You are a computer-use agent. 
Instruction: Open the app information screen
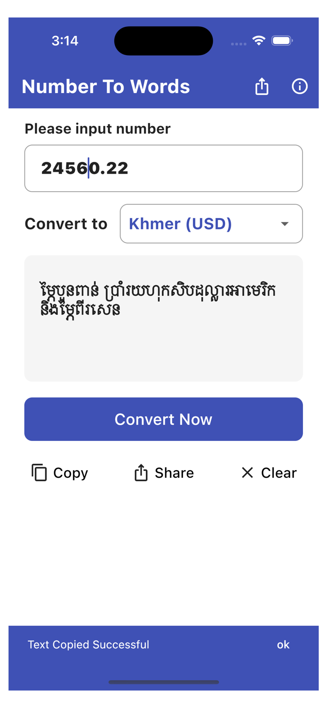[x=300, y=86]
